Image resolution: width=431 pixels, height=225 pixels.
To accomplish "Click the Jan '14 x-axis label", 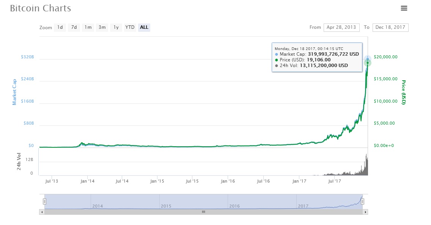I will 87,181.
